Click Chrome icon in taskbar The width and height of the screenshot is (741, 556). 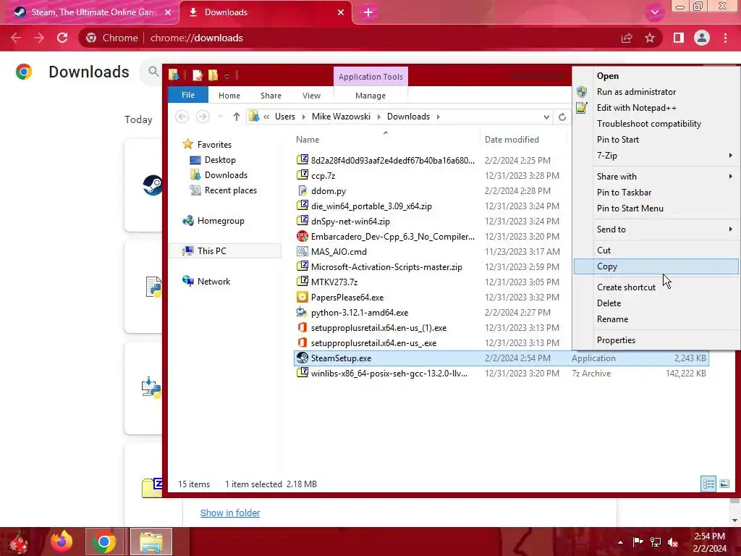(x=104, y=542)
